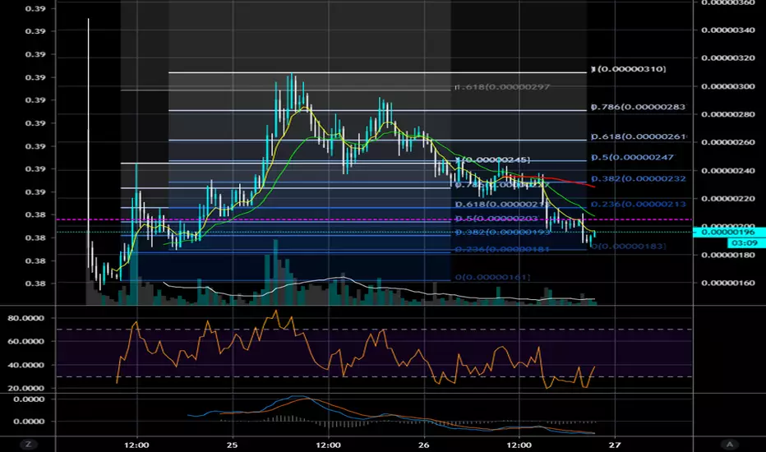766x452 pixels.
Task: Select Fibonacci label 0.236(0.00000181
Action: tap(502, 250)
